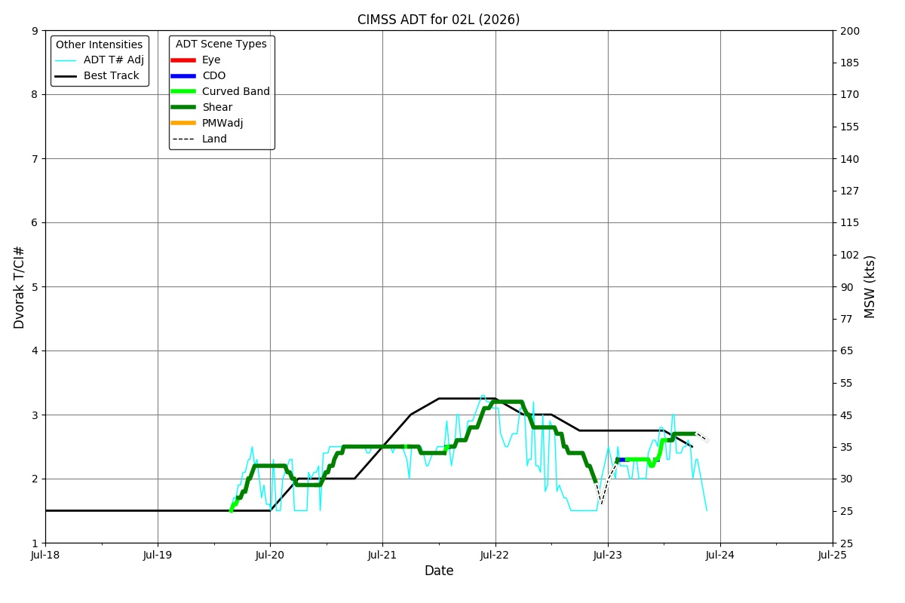Click the Jul-20 date tick label

click(270, 555)
